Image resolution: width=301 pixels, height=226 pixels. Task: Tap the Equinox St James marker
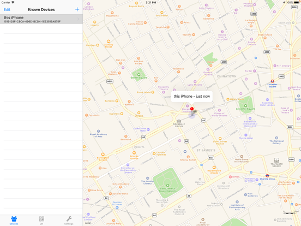click(x=117, y=207)
